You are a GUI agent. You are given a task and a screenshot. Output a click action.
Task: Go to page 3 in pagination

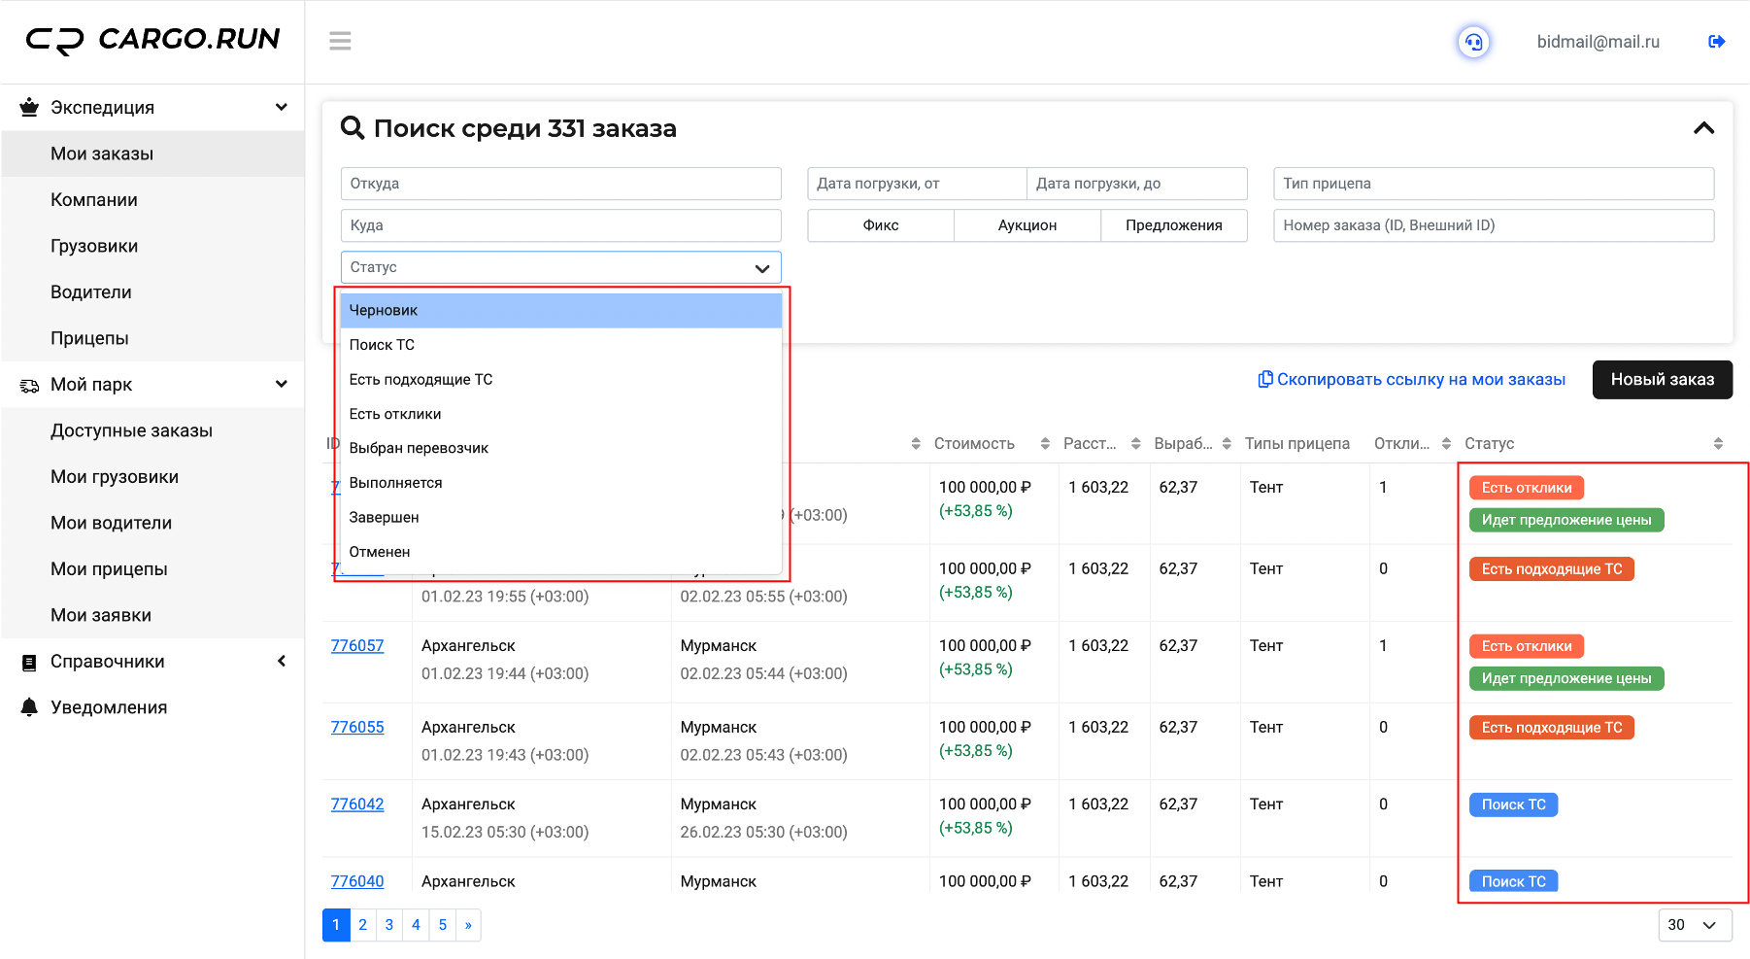[x=389, y=925]
